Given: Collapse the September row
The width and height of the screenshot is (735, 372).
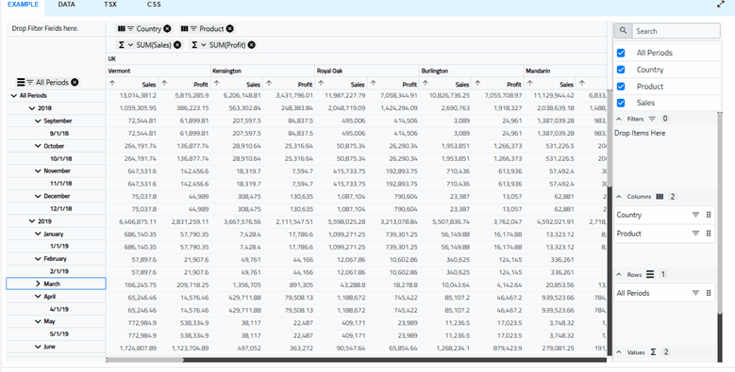Looking at the screenshot, I should [x=38, y=121].
